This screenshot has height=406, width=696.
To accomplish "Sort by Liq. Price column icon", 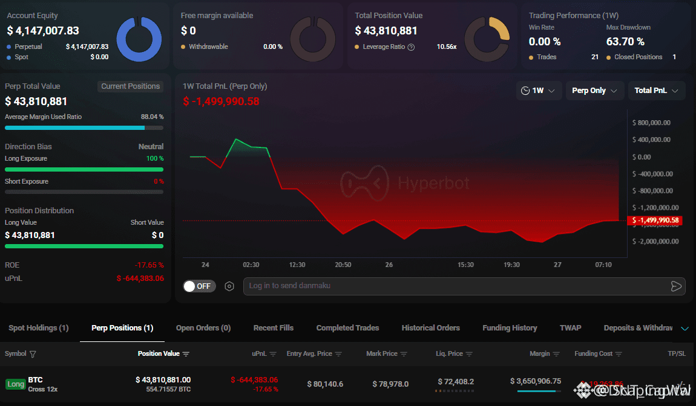I will coord(469,354).
